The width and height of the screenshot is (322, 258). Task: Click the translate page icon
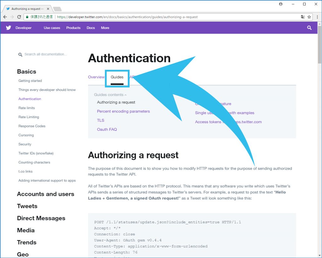(303, 17)
